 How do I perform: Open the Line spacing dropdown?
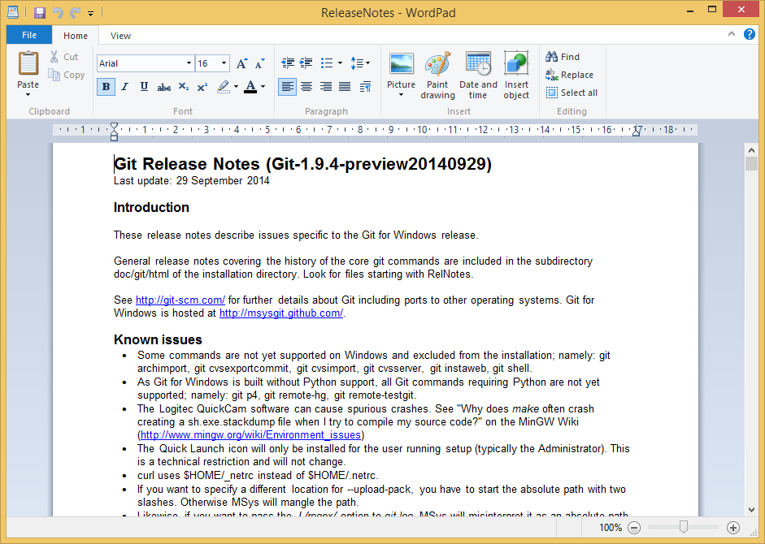tap(360, 63)
